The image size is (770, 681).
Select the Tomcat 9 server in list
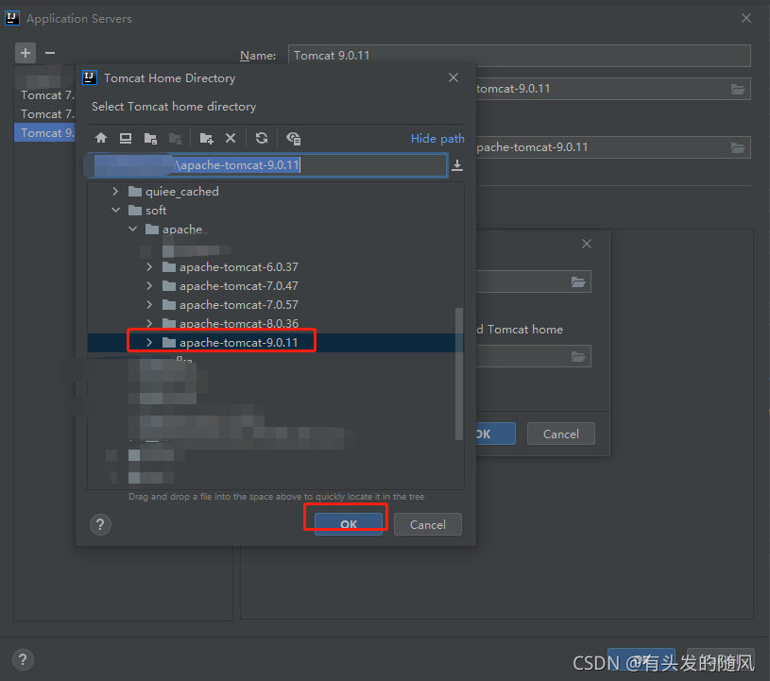coord(45,132)
